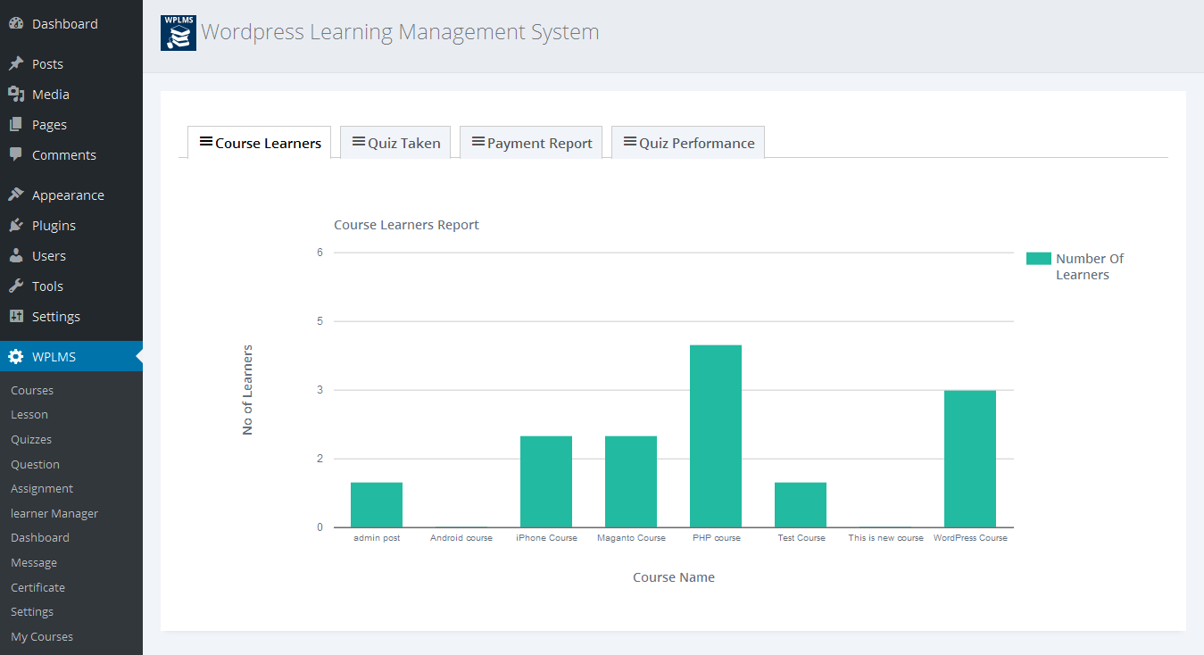Click the WPLMS gear icon

tap(16, 357)
